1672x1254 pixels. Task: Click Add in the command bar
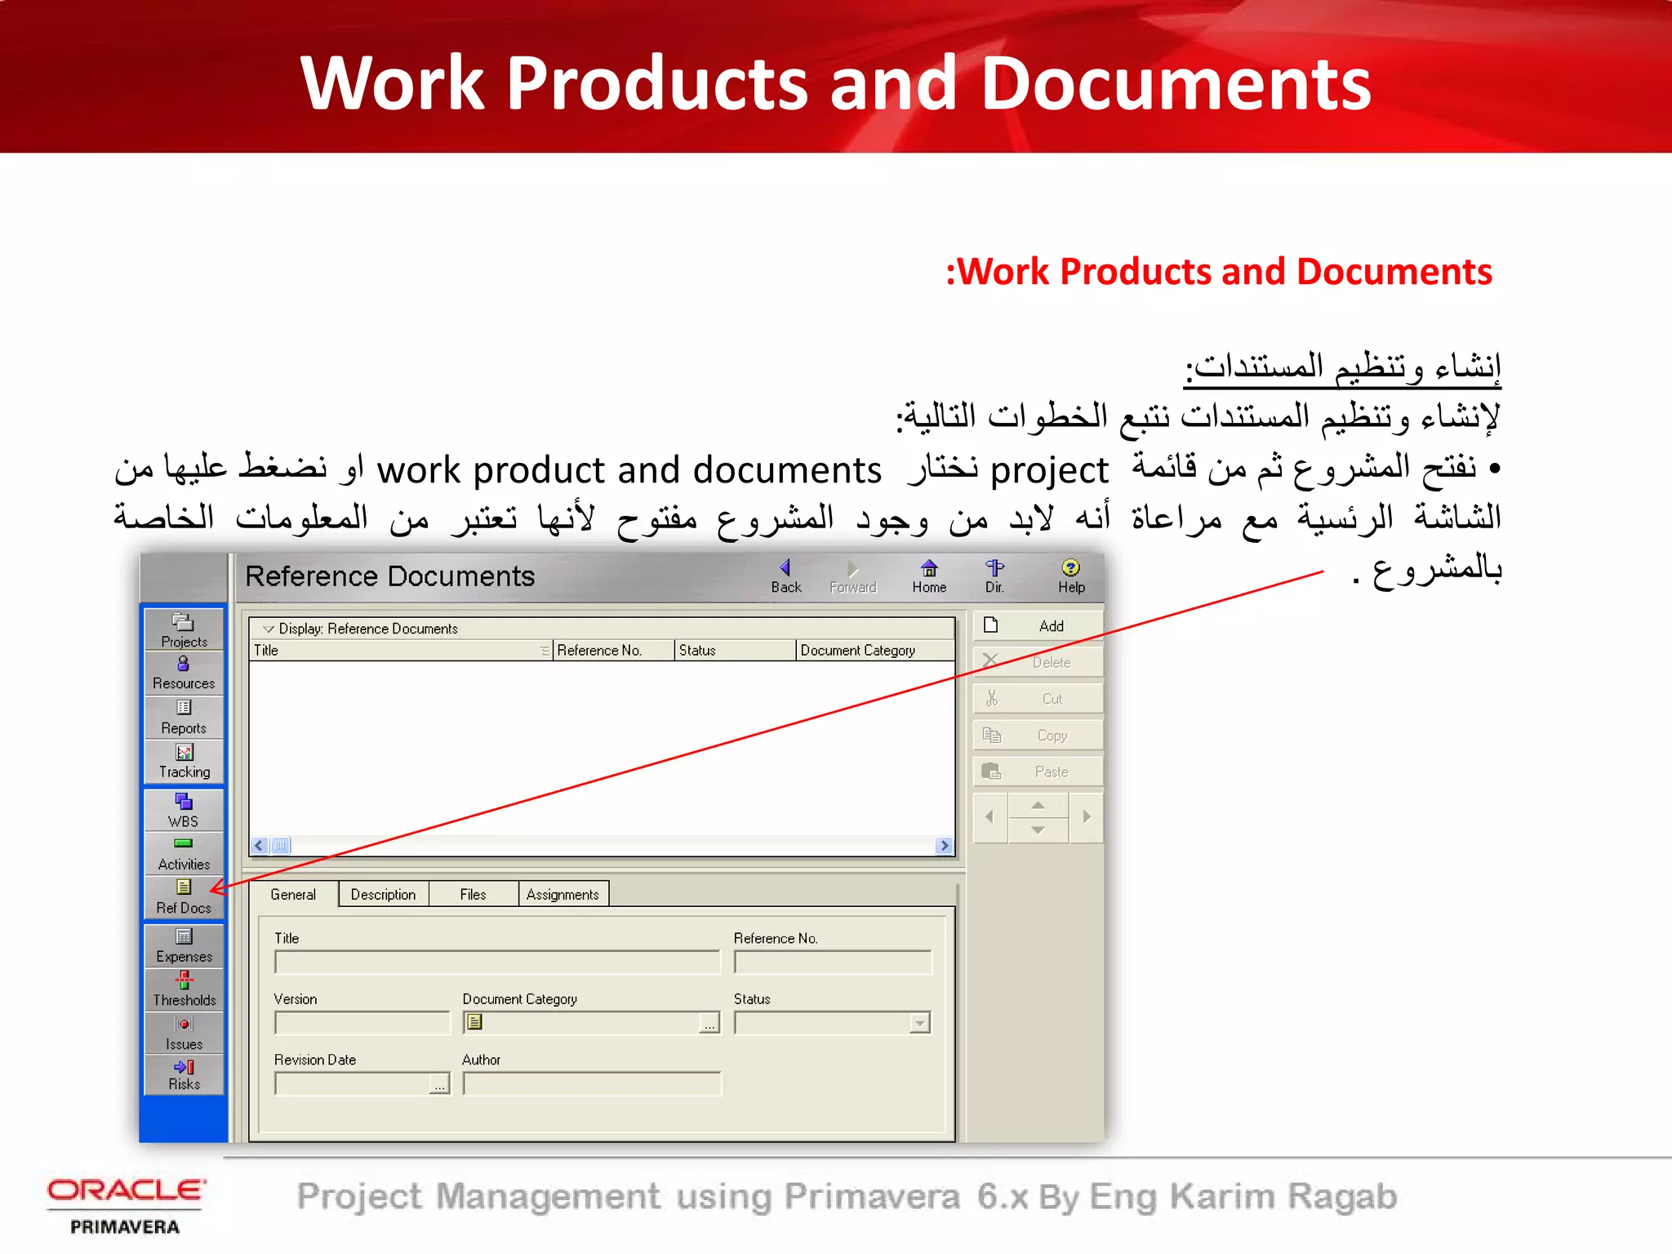pyautogui.click(x=1038, y=626)
